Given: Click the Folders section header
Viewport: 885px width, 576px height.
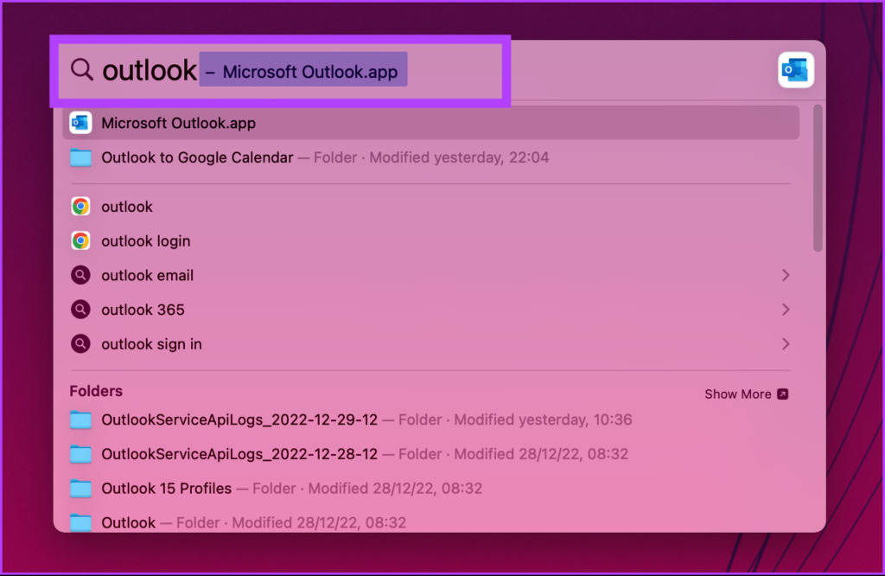Looking at the screenshot, I should (96, 391).
